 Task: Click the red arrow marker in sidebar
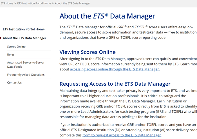(x=1, y=38)
